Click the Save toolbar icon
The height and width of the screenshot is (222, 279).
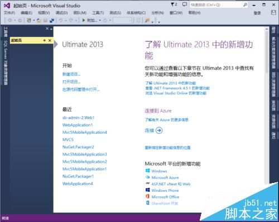coord(45,20)
